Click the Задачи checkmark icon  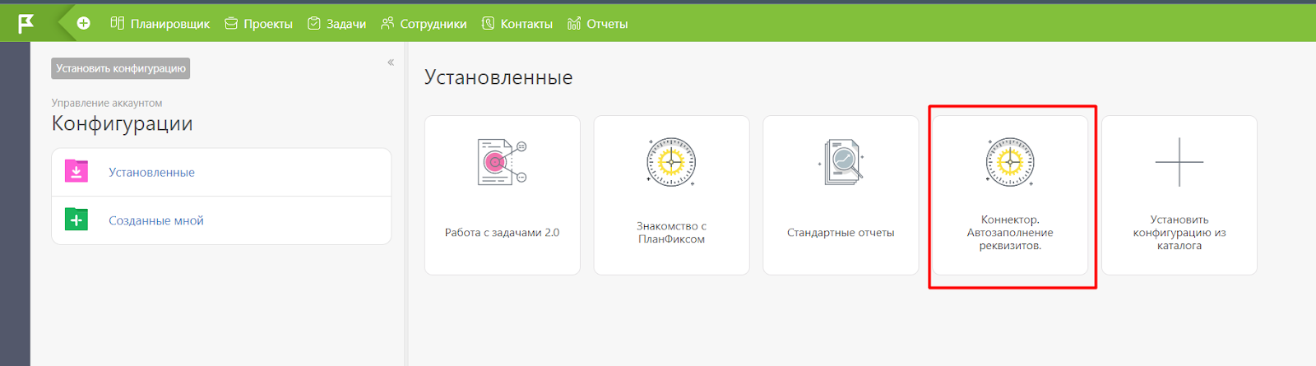click(x=314, y=23)
